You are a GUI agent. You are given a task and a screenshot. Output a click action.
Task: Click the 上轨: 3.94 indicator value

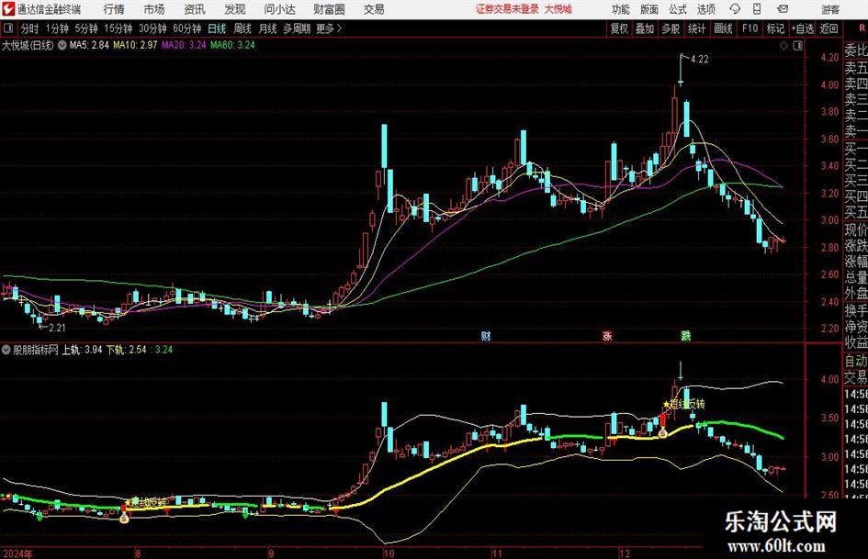[x=82, y=350]
